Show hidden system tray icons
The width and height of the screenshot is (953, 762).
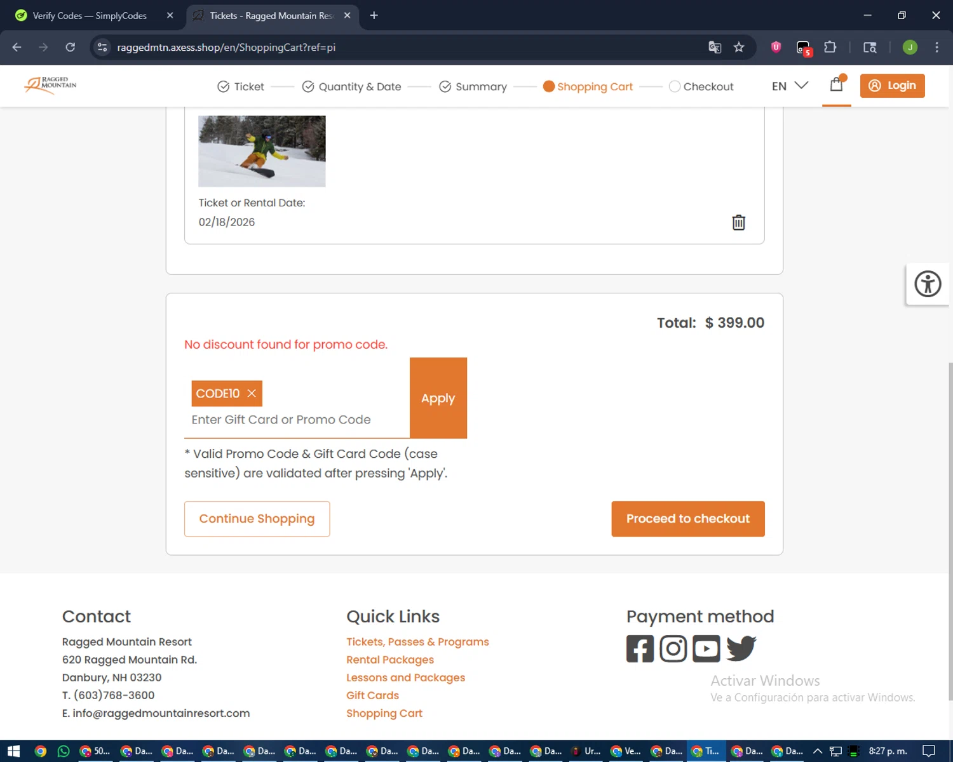coord(818,751)
